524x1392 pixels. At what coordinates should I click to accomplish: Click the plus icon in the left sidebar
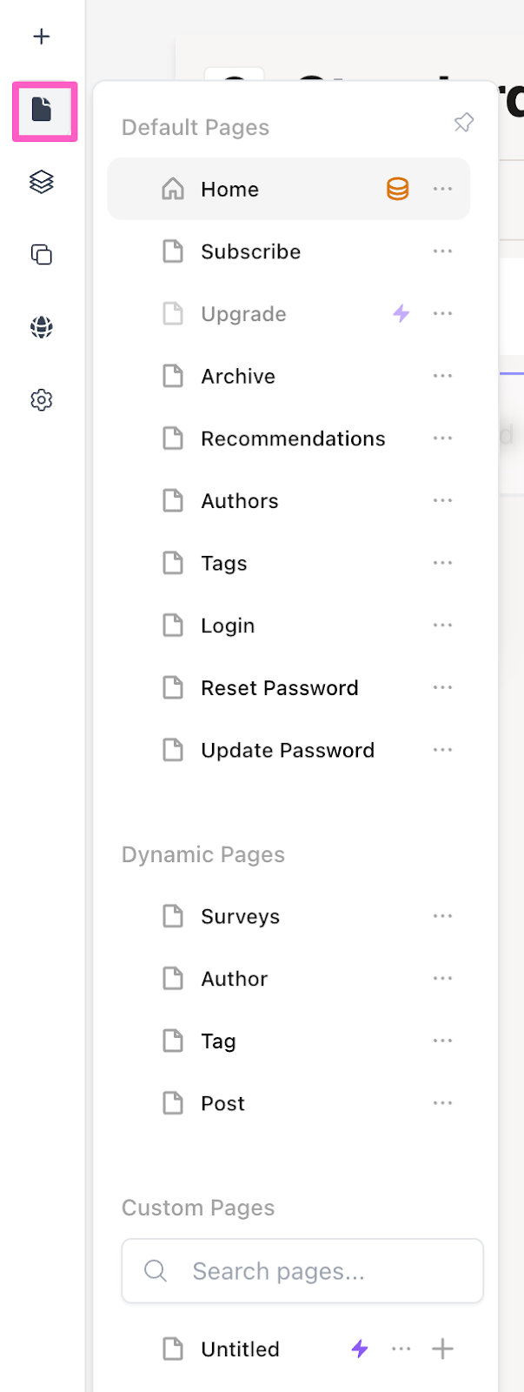[x=41, y=37]
